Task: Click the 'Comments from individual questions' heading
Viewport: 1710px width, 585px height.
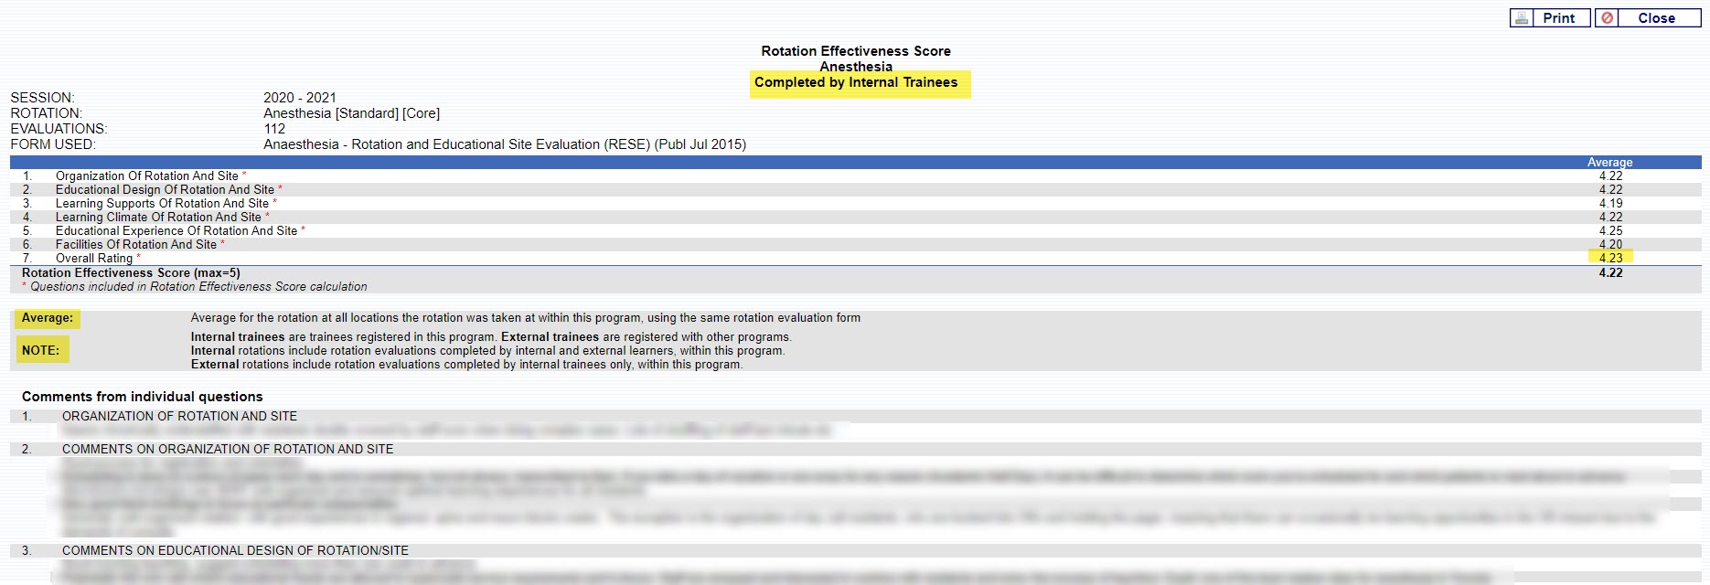Action: (x=142, y=397)
